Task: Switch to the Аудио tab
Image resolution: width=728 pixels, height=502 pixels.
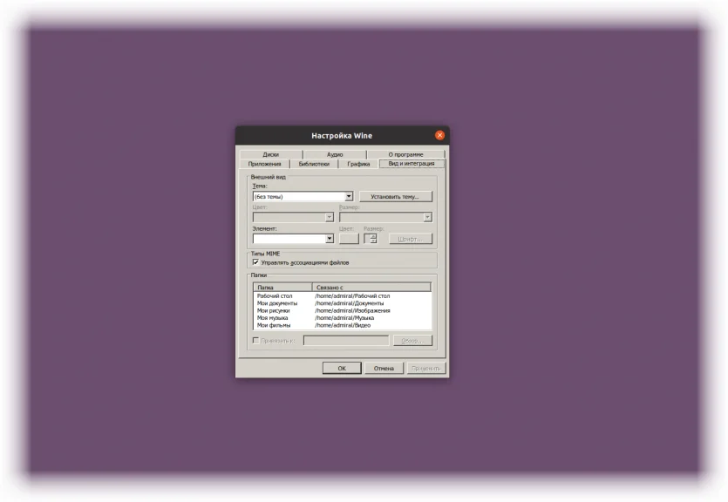Action: pyautogui.click(x=335, y=154)
